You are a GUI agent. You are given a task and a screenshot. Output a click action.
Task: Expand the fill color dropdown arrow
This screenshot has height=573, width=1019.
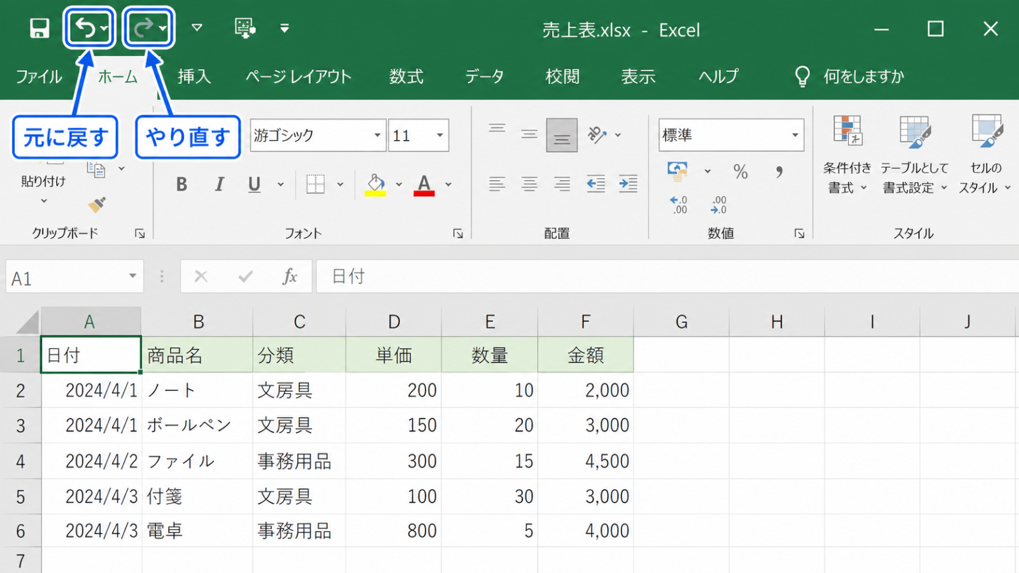(x=399, y=185)
